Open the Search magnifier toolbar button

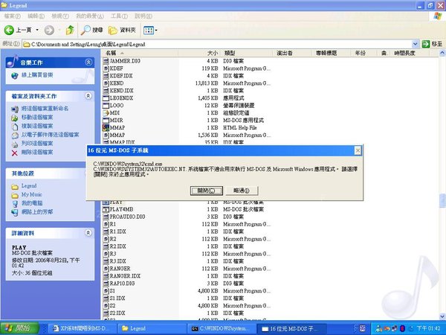tap(91, 30)
